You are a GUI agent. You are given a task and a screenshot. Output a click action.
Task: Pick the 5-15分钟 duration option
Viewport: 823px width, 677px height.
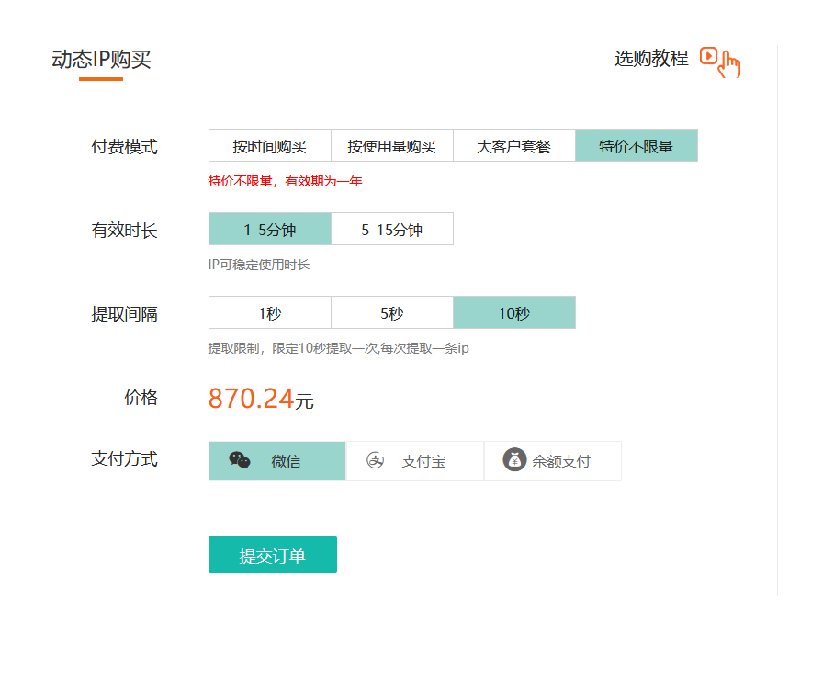(391, 230)
